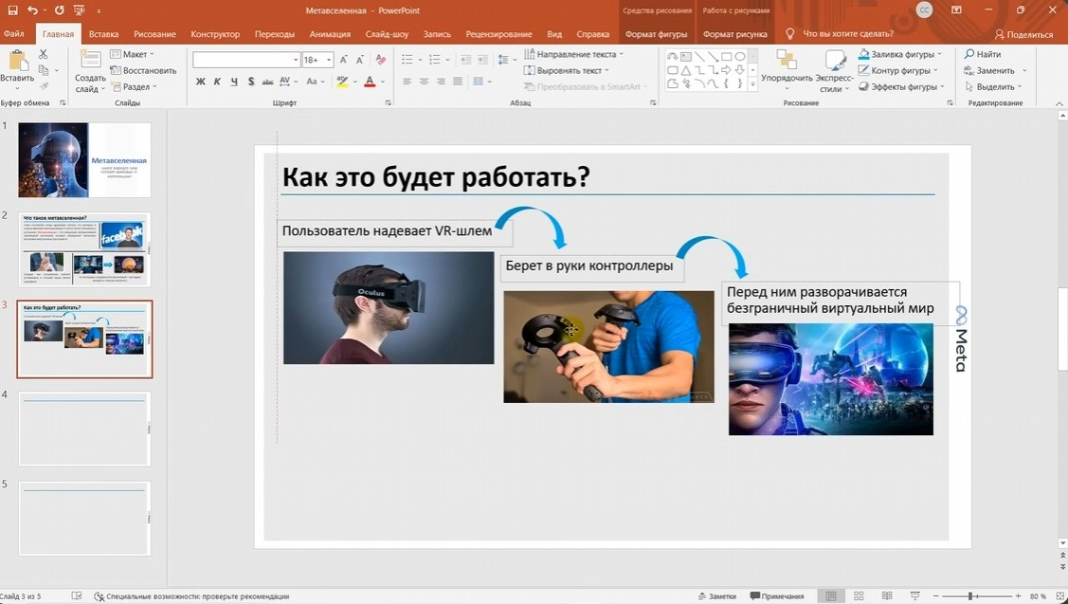The width and height of the screenshot is (1068, 604).
Task: Click the Восстановить button
Action: point(143,70)
